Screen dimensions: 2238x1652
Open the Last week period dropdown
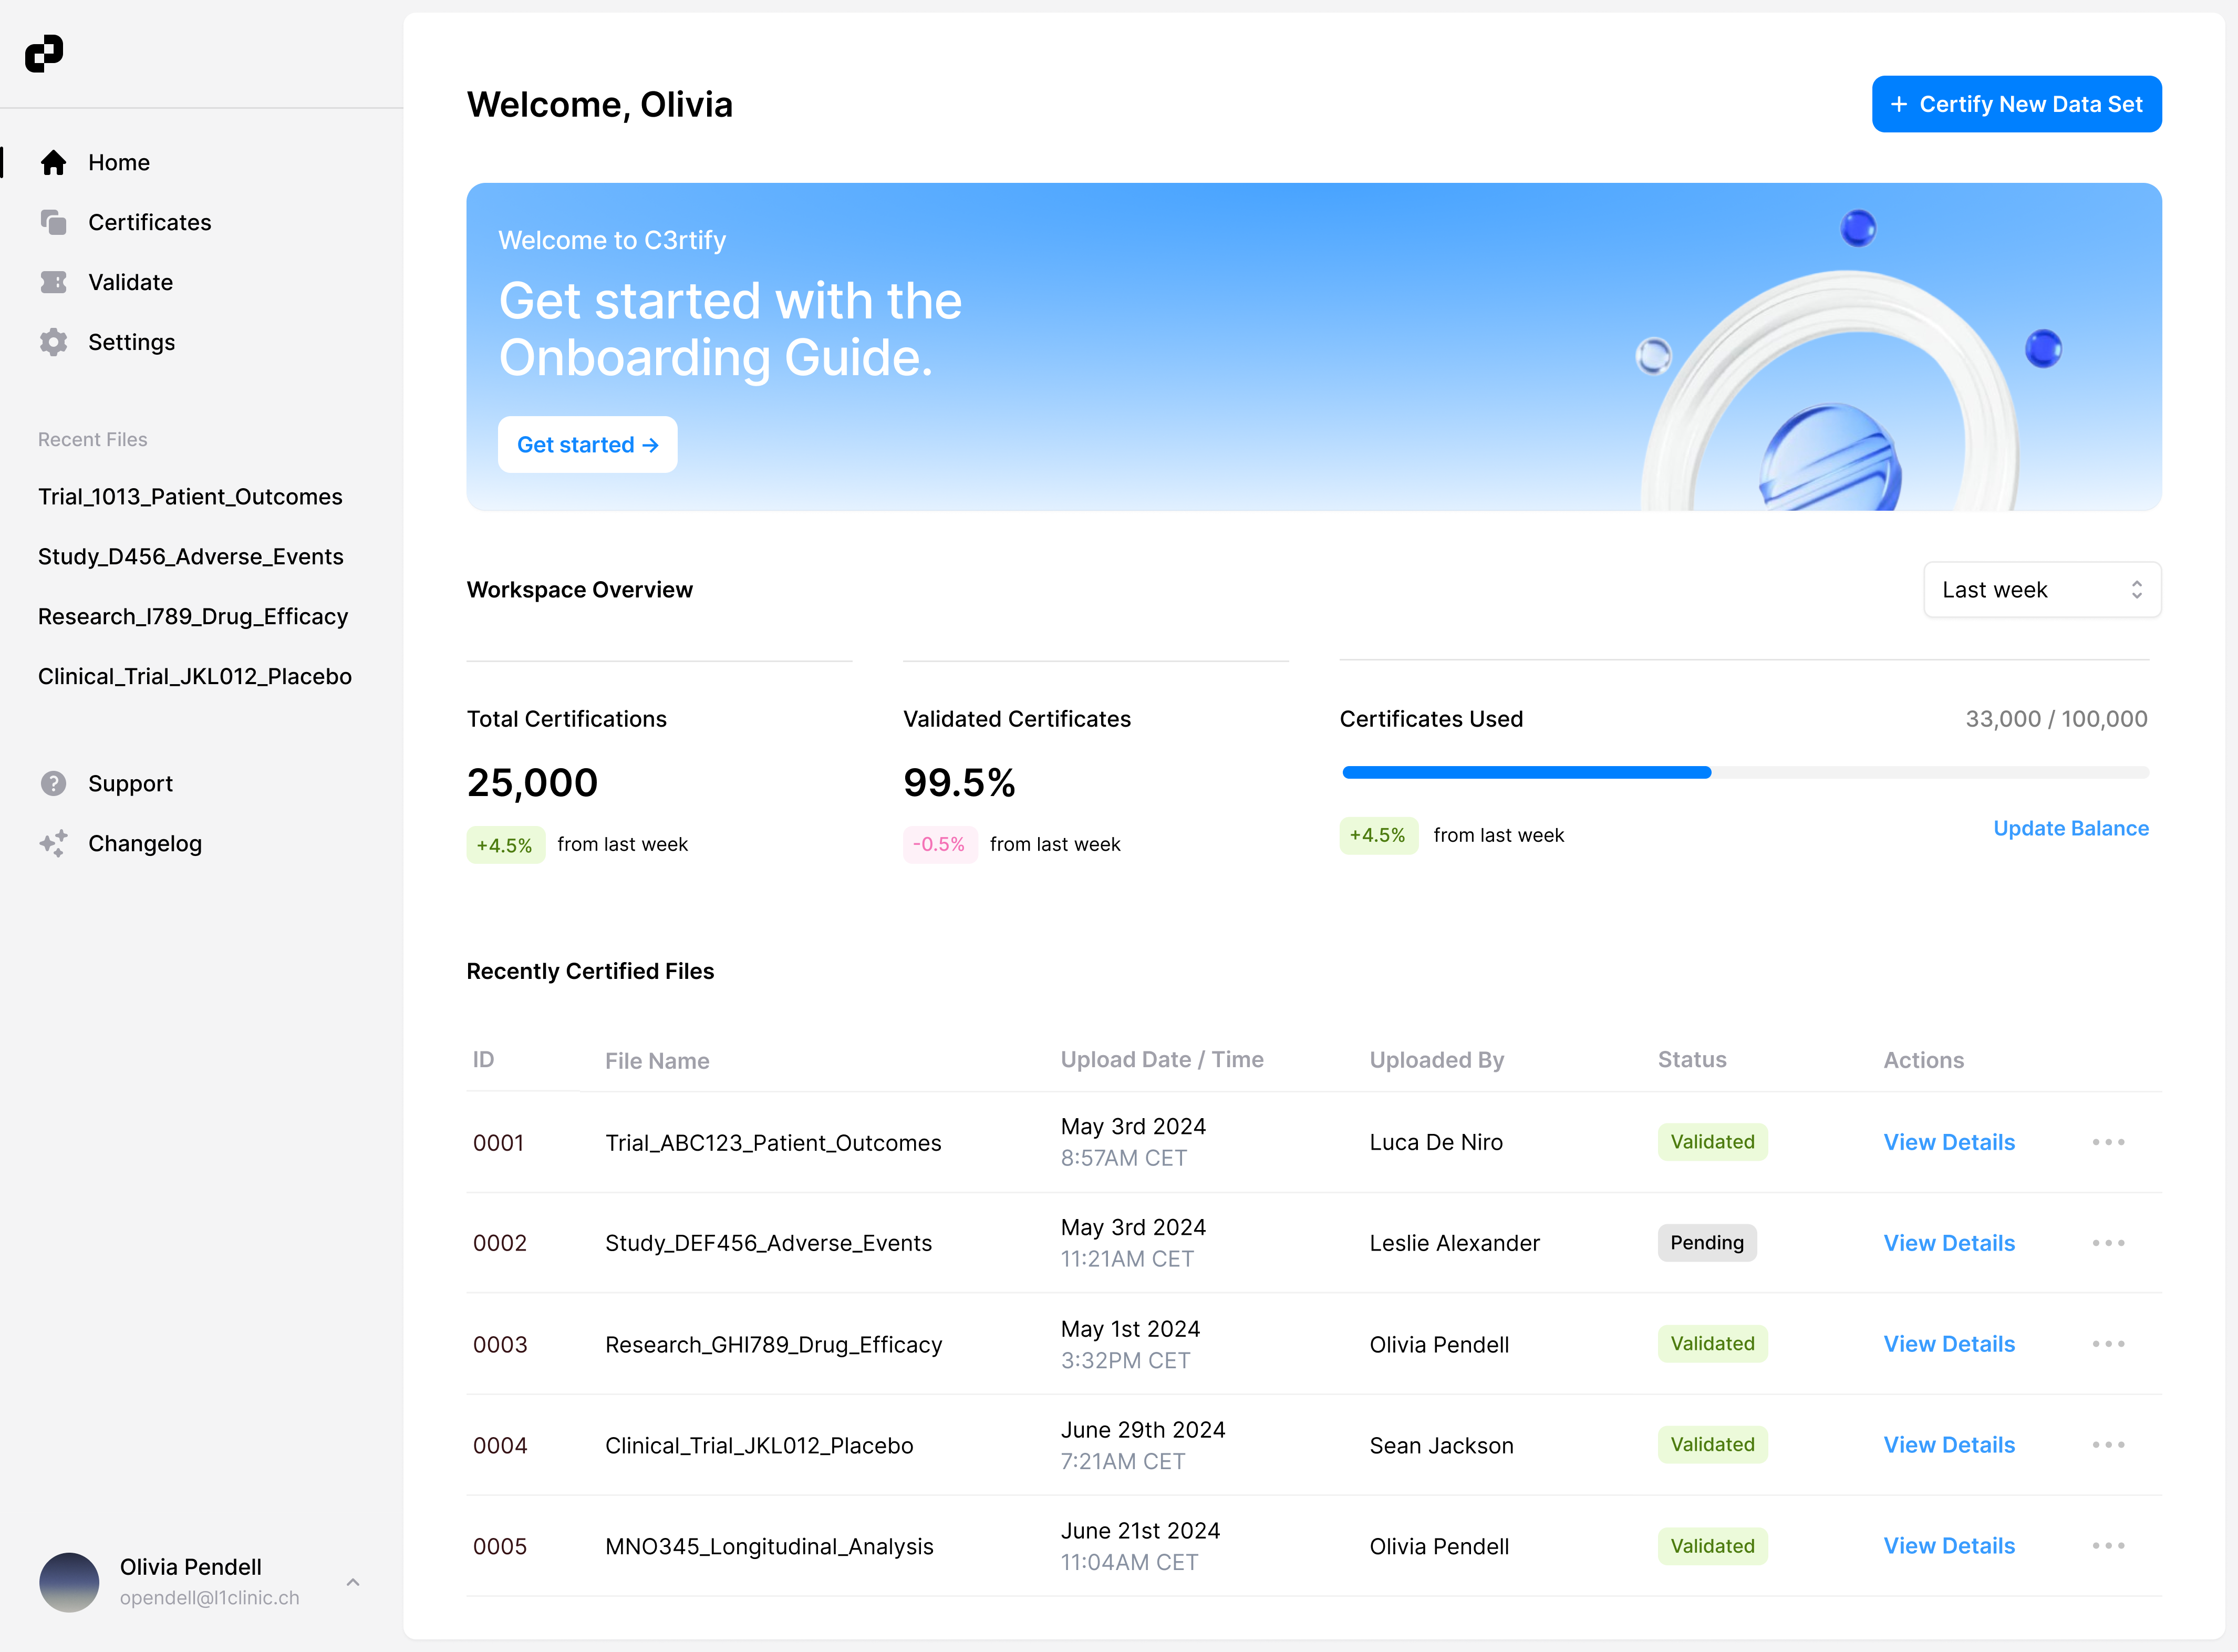pyautogui.click(x=2041, y=590)
